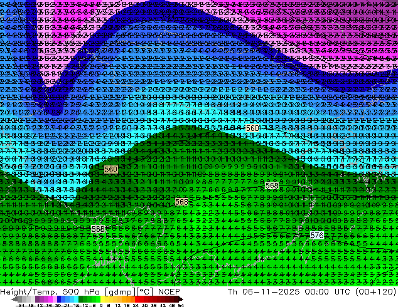
Task: Click the middle 568 contour label
Action: (182, 202)
